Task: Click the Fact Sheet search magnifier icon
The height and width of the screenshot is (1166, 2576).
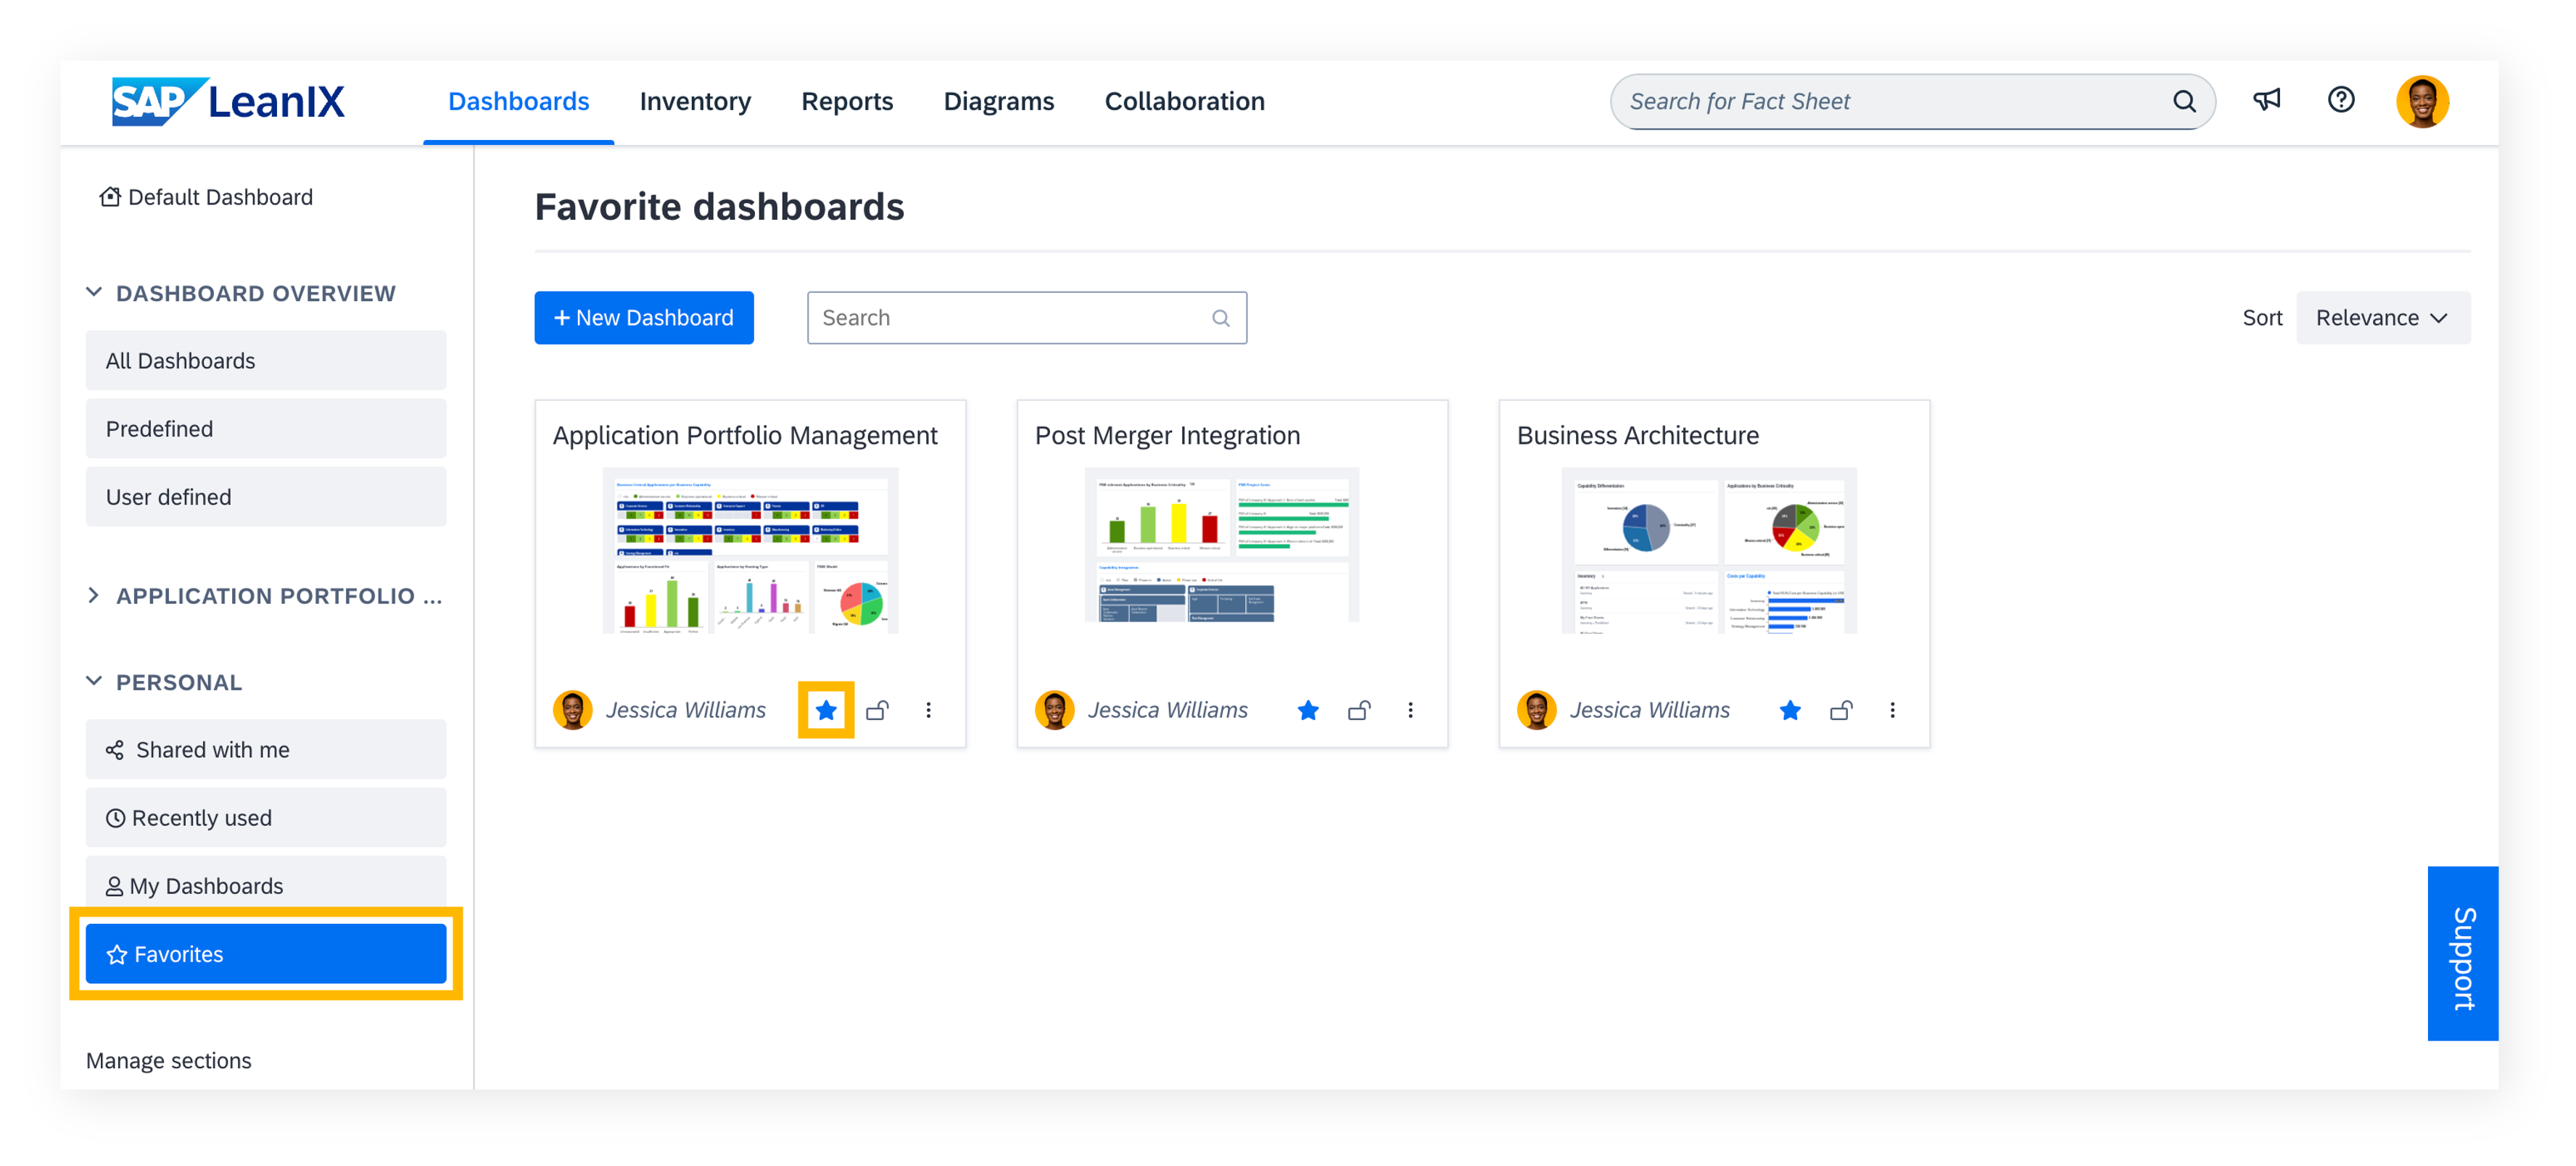Action: click(2184, 101)
